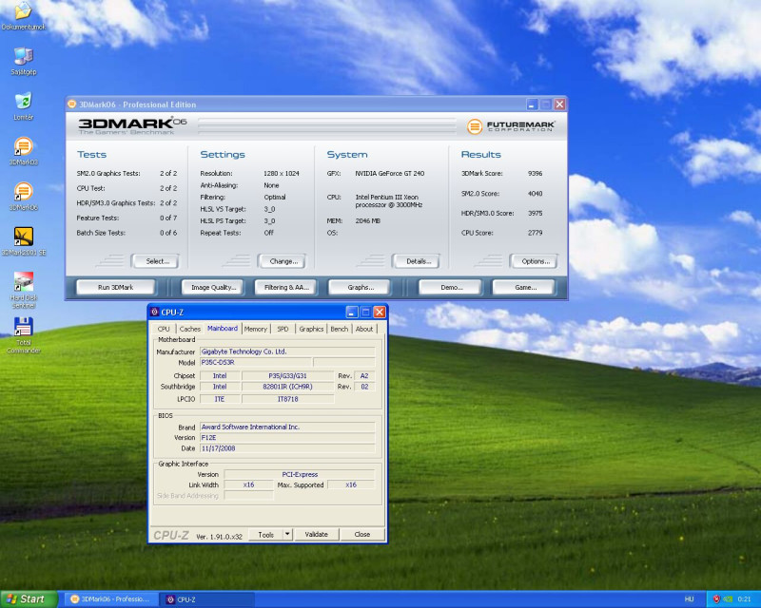Click the Details... button under System
This screenshot has height=608, width=761.
(417, 261)
